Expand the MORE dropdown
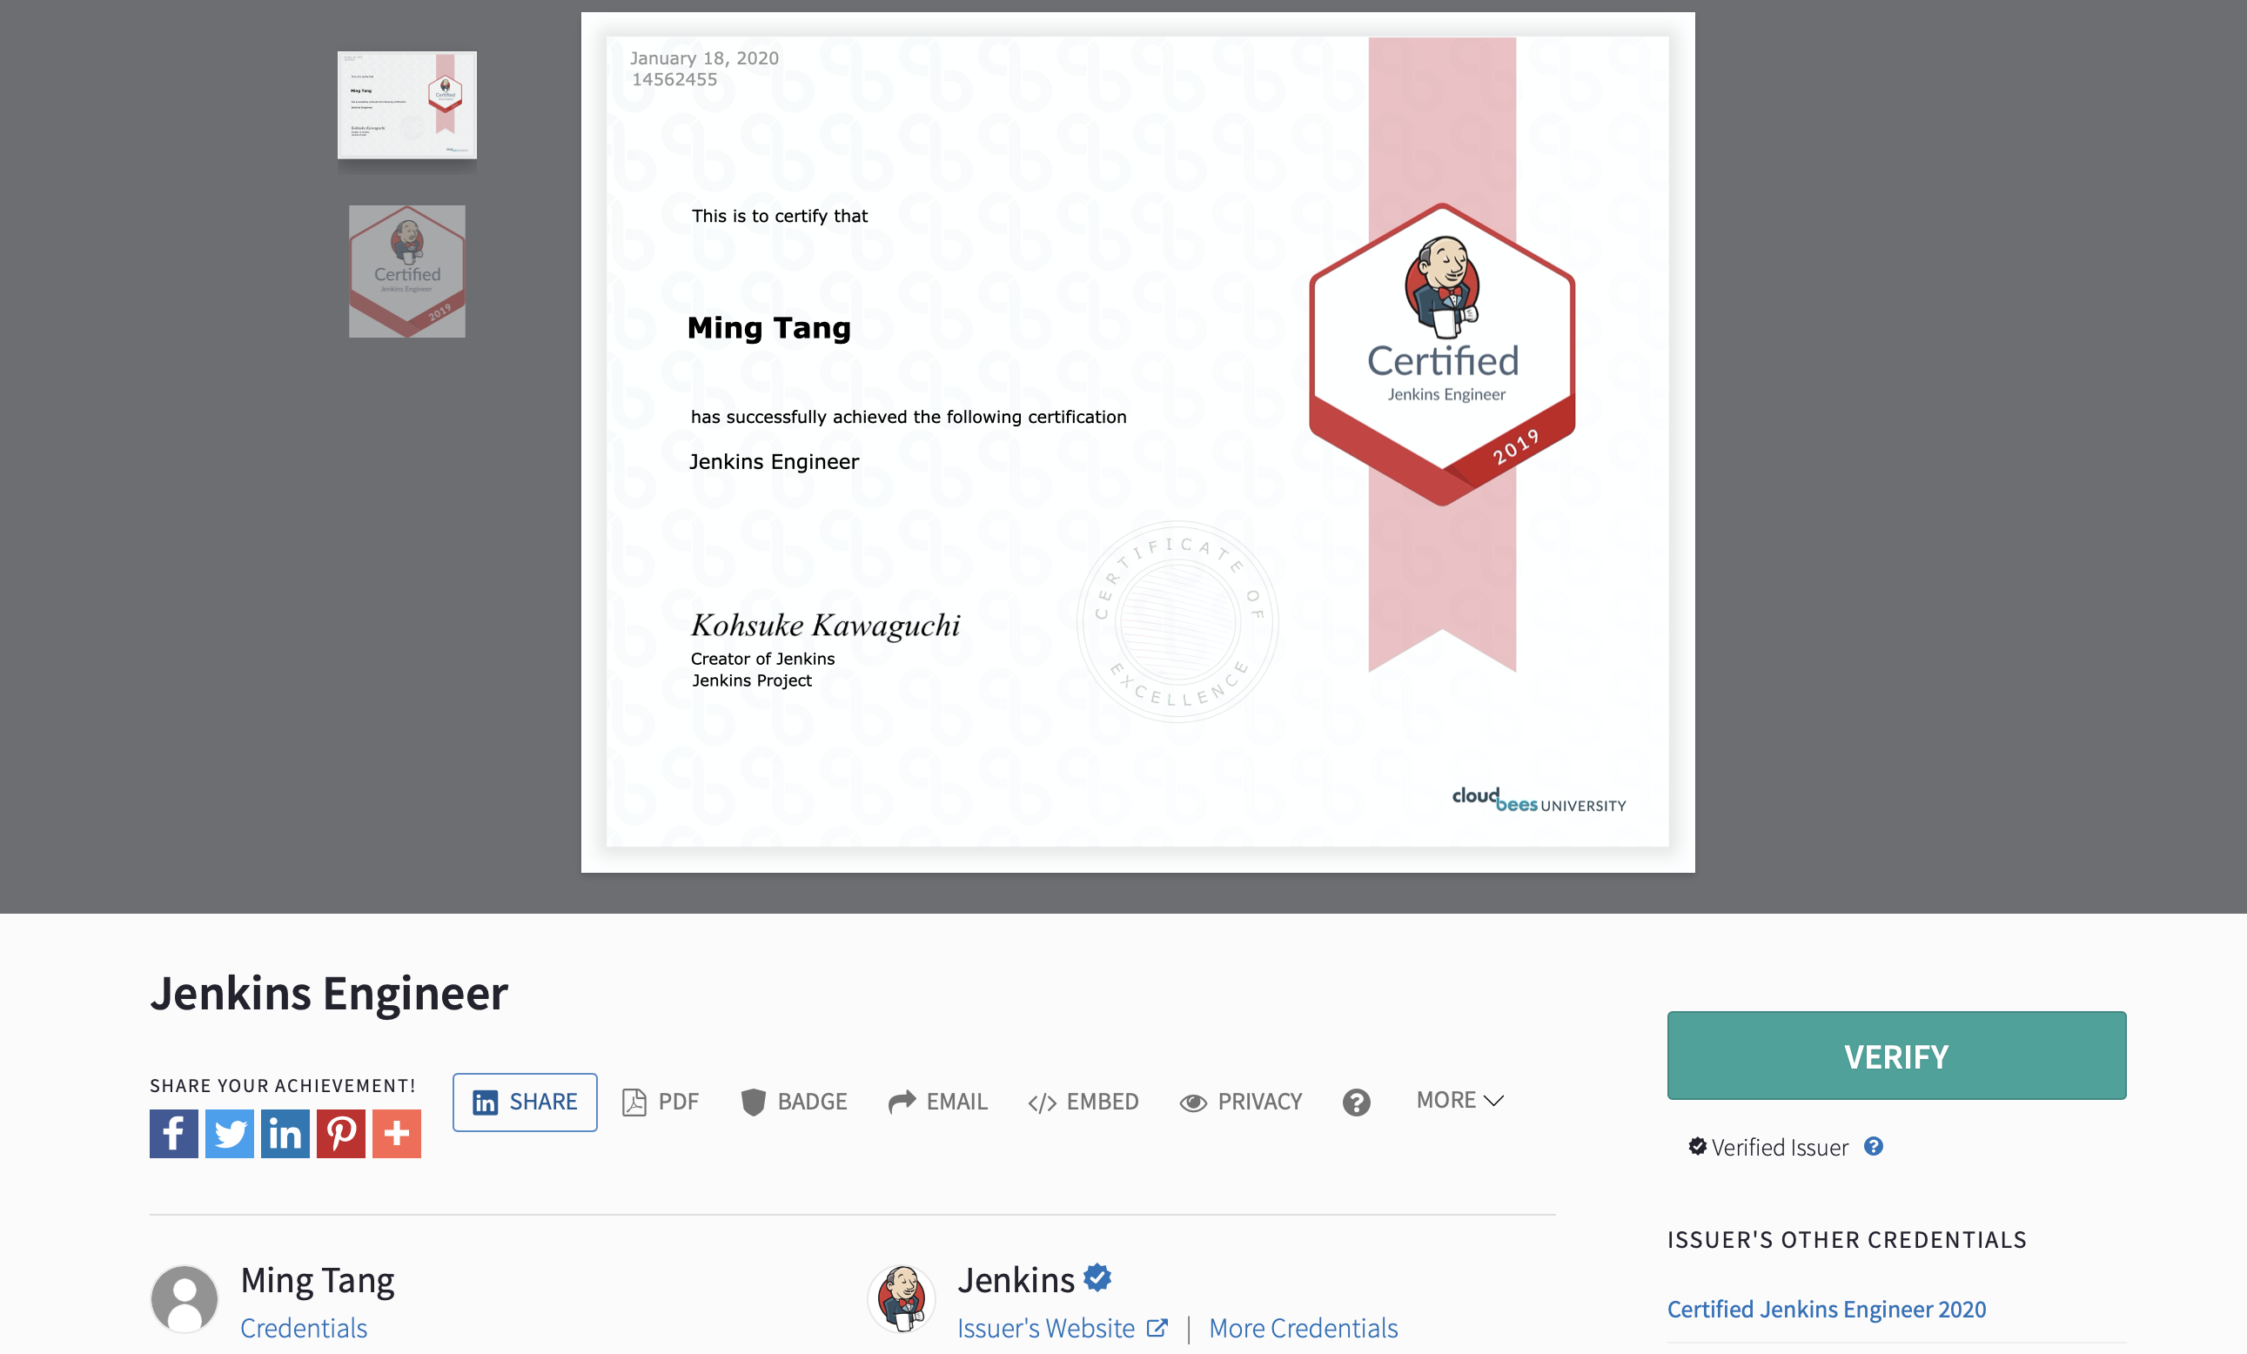2247x1354 pixels. point(1460,1100)
